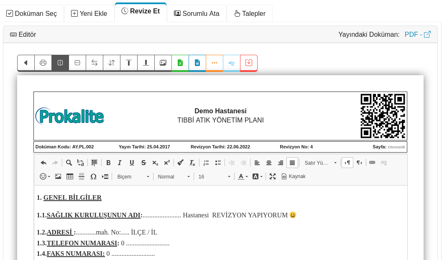Image resolution: width=442 pixels, height=260 pixels.
Task: Click the Kaynak source button
Action: (294, 177)
